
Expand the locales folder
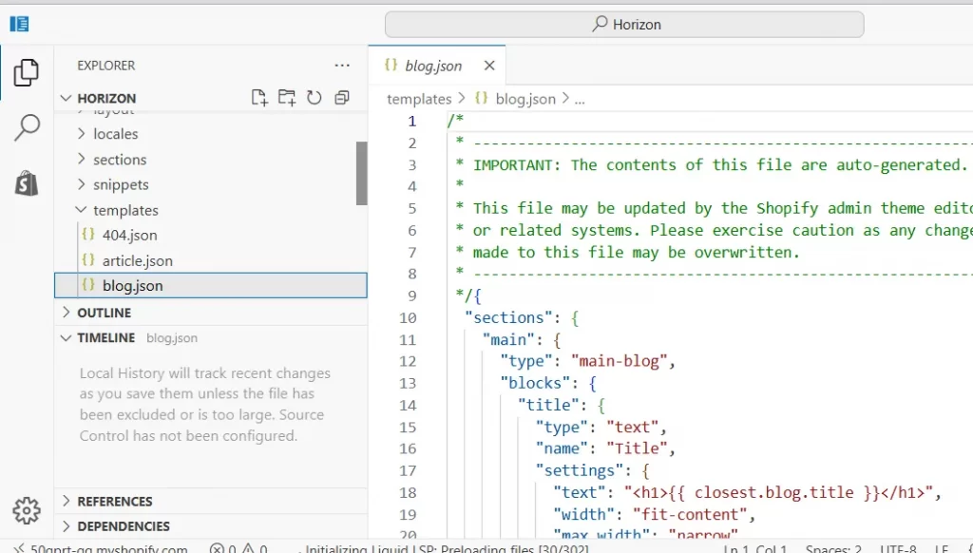coord(115,134)
